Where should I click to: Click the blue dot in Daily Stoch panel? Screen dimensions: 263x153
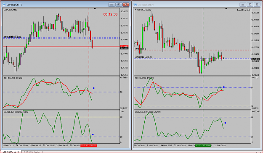(x=225, y=123)
